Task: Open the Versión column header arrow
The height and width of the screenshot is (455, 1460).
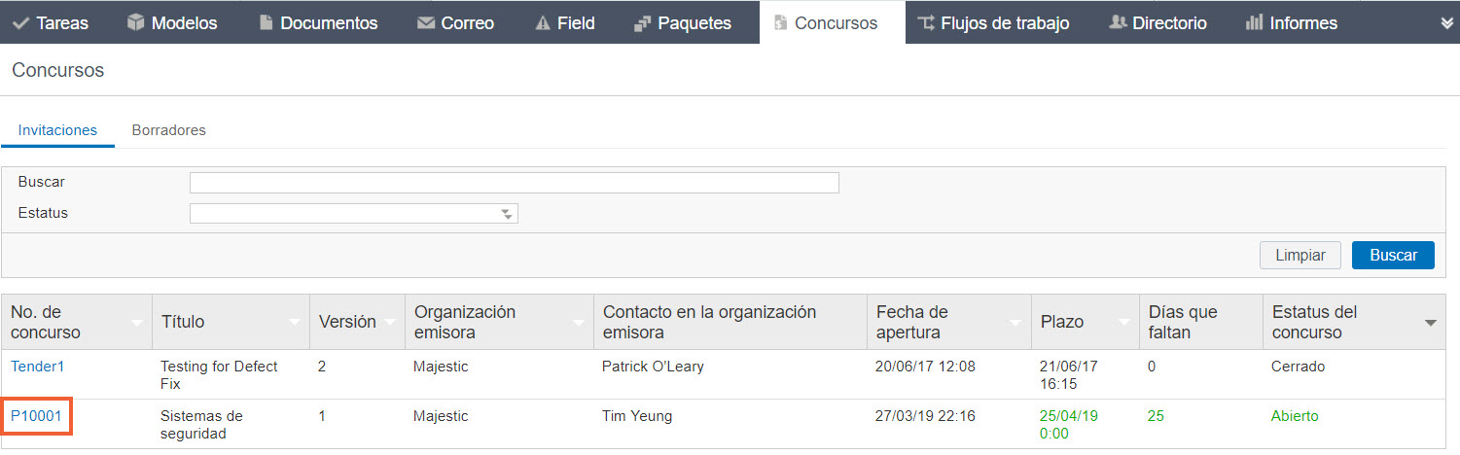Action: point(390,322)
